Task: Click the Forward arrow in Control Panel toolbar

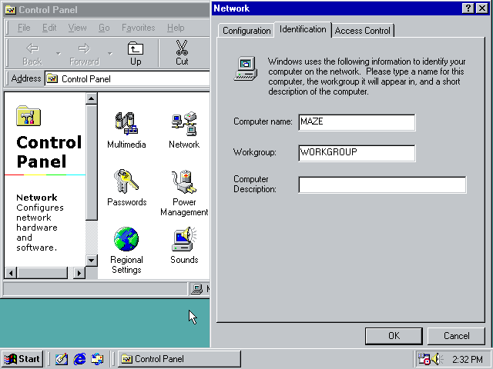Action: tap(84, 54)
